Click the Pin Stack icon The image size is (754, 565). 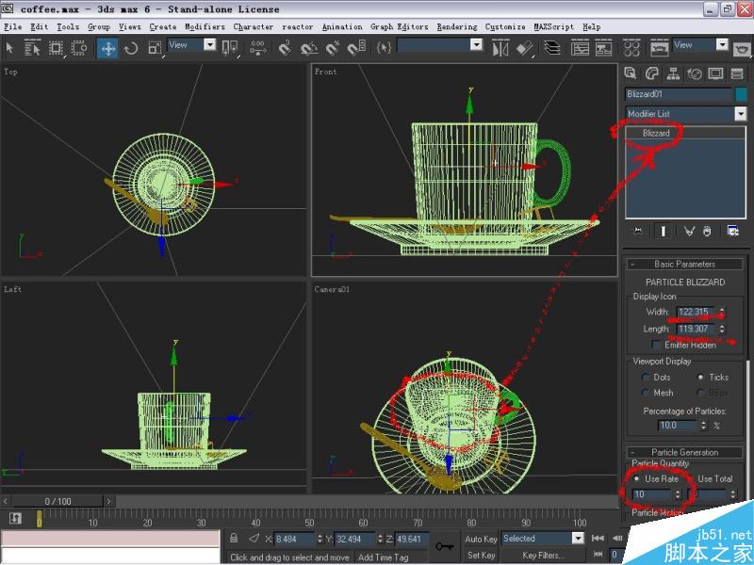click(x=638, y=231)
